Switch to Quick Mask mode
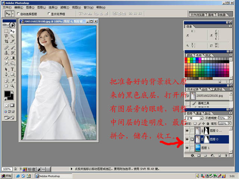239x179 pixels. click(12, 105)
